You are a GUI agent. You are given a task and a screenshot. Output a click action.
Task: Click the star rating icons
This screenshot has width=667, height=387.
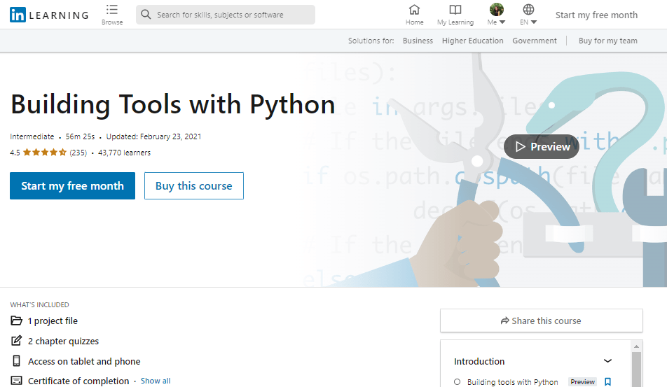coord(45,152)
